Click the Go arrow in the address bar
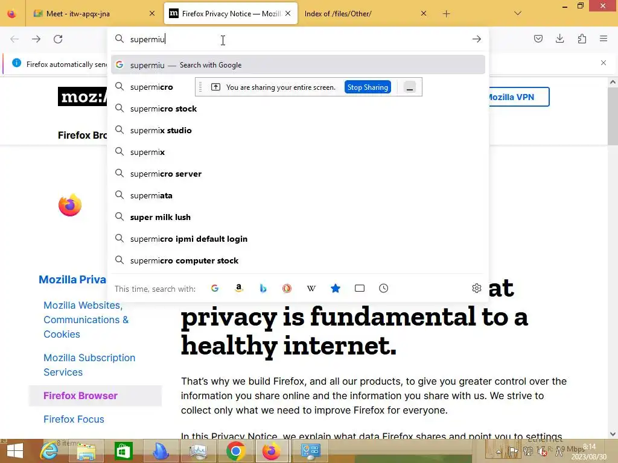This screenshot has width=618, height=463. tap(477, 39)
